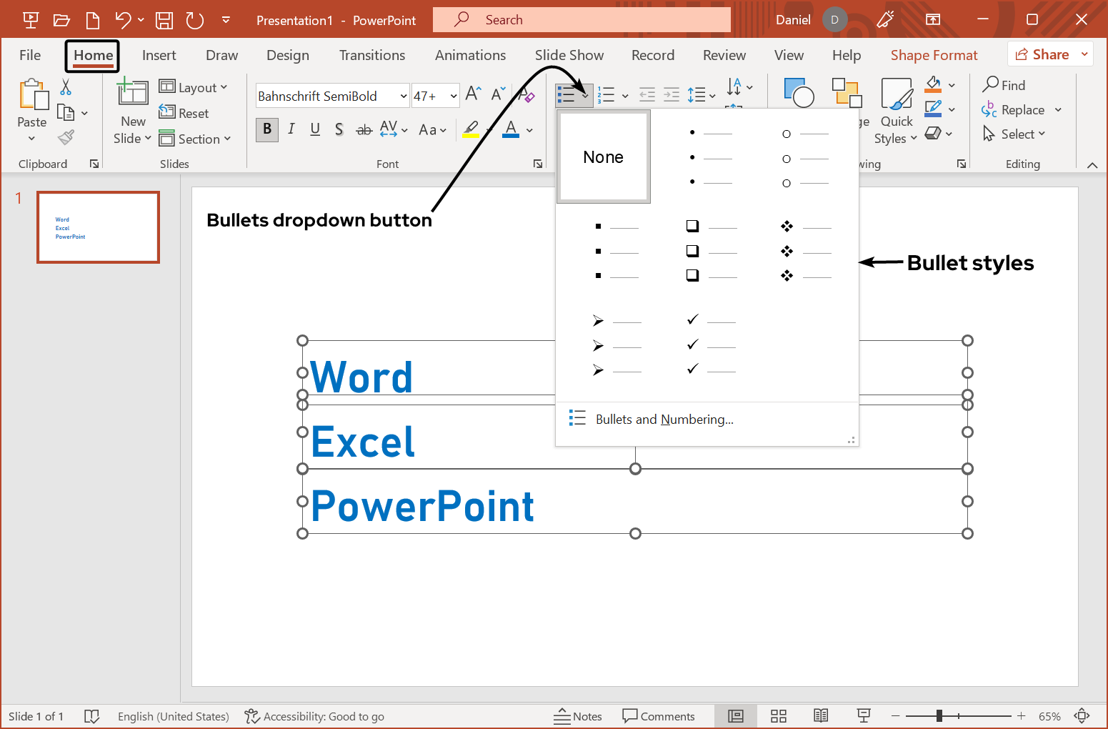Open the Animations tab
Image resolution: width=1108 pixels, height=729 pixels.
(470, 55)
